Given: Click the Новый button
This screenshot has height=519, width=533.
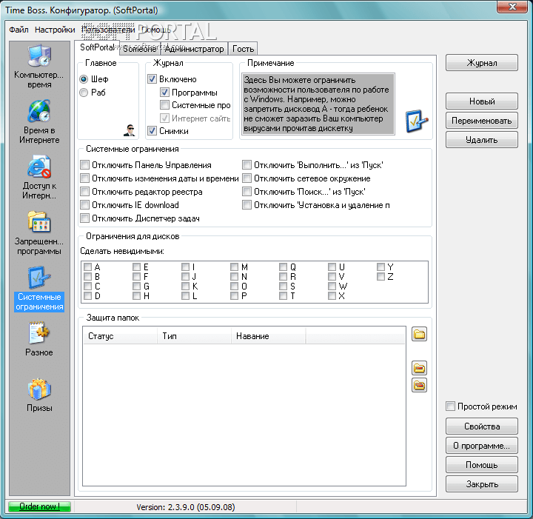Looking at the screenshot, I should click(482, 101).
